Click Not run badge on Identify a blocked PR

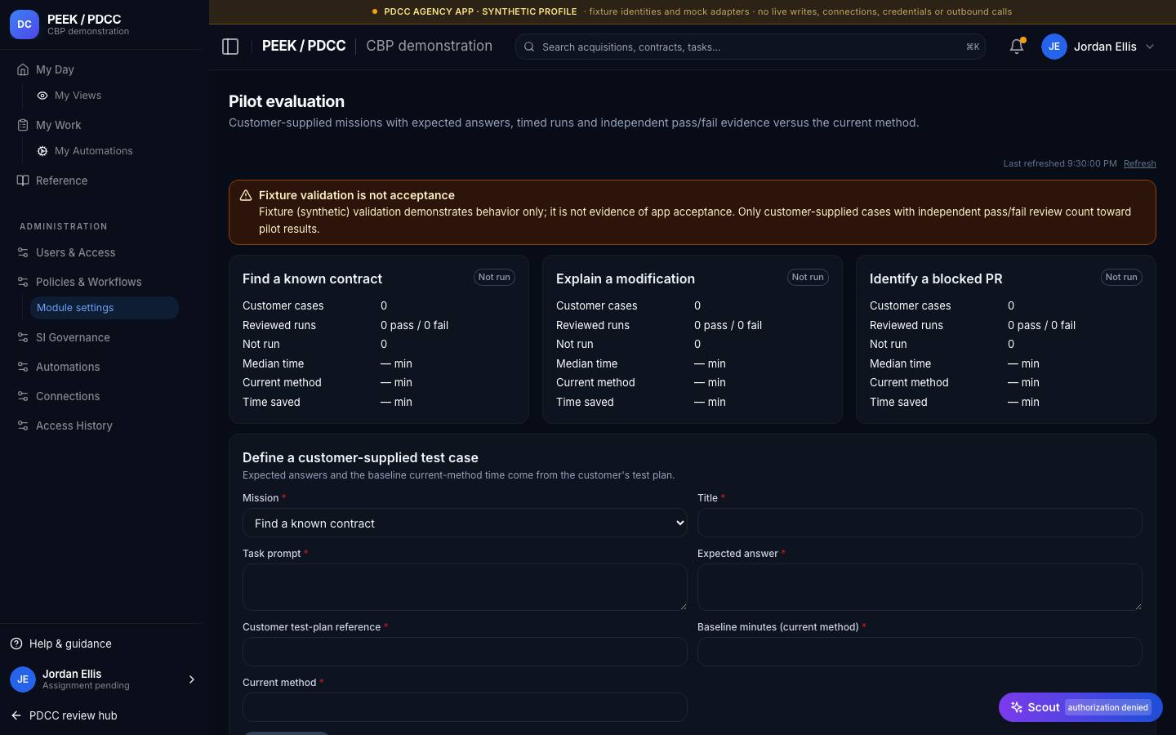tap(1121, 278)
